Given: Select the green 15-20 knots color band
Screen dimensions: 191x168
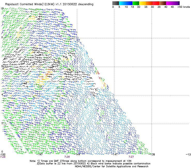Looking at the screenshot, I should [x=136, y=3].
